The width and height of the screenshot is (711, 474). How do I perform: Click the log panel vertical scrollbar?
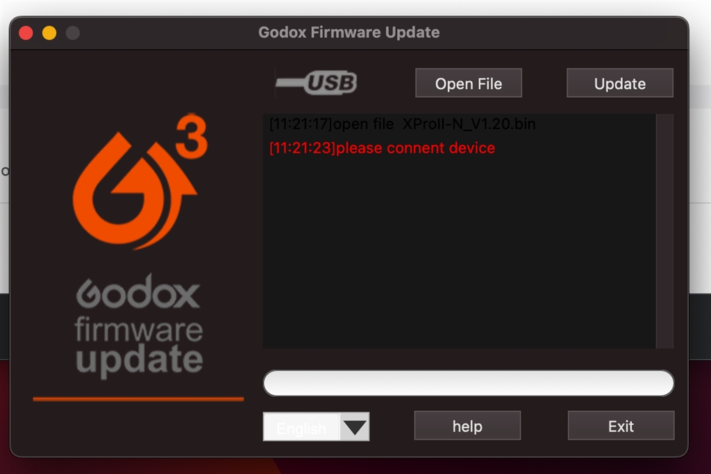[664, 231]
